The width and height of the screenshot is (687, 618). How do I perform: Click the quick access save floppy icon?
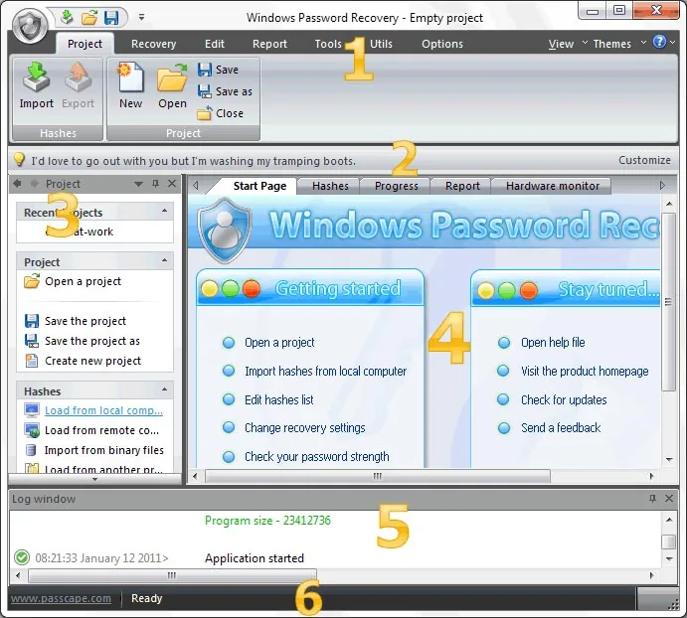tap(111, 18)
